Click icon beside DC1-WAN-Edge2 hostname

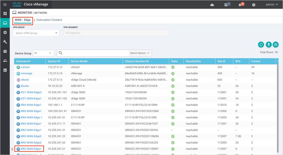(x=18, y=92)
